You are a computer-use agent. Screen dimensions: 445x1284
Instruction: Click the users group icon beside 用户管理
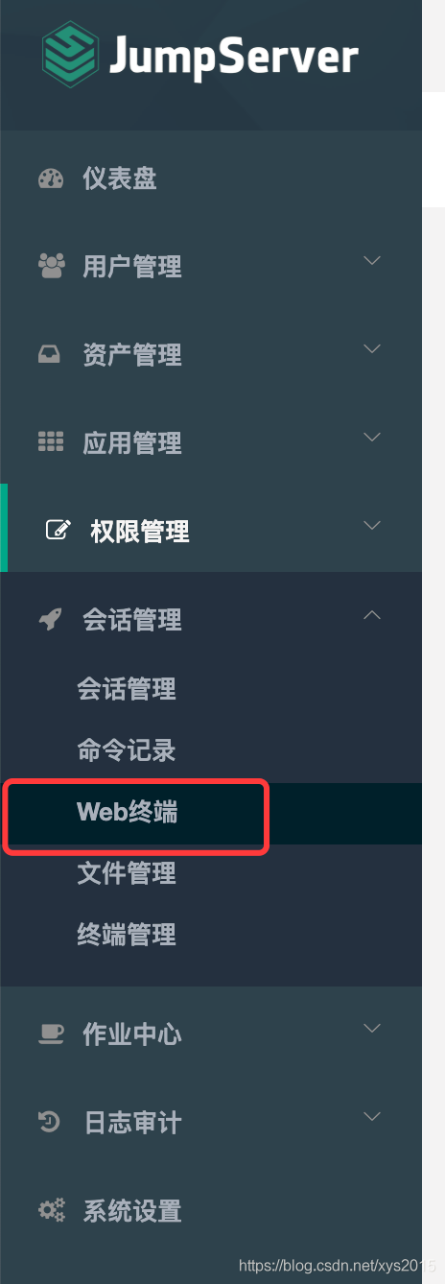tap(51, 266)
